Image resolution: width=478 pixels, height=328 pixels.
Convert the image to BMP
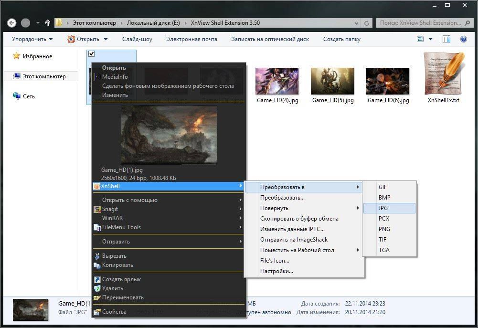[x=389, y=198]
